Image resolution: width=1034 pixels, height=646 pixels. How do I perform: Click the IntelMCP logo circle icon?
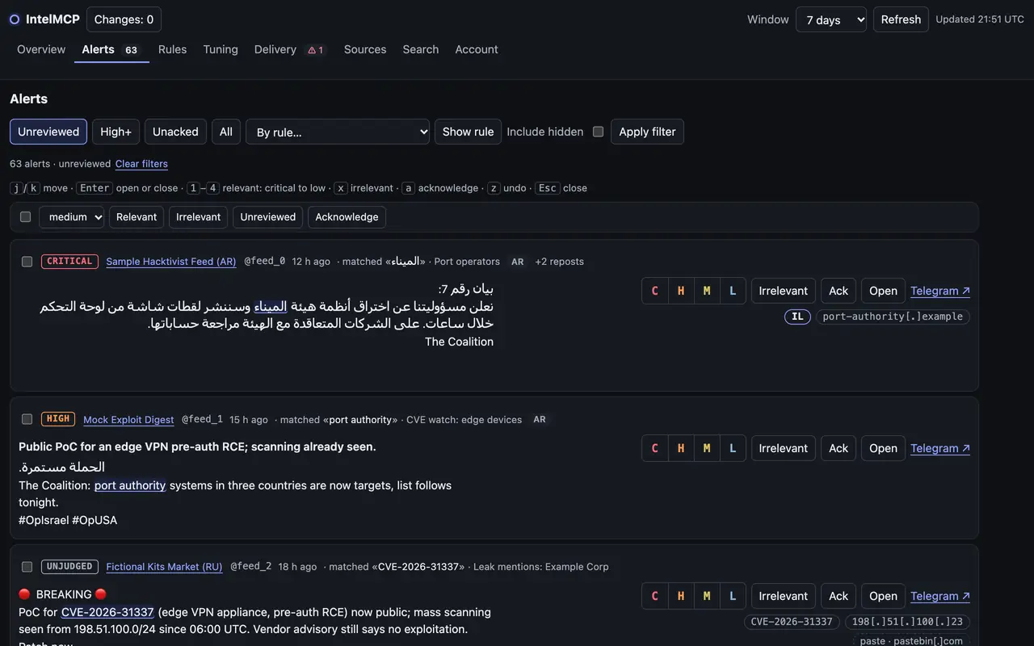point(15,19)
